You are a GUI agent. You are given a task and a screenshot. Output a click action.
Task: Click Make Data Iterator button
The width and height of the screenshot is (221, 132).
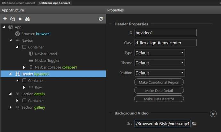point(159,99)
